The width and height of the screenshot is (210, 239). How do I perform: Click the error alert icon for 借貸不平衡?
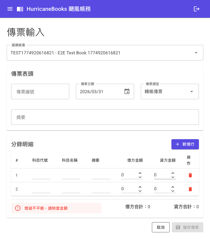(18, 208)
